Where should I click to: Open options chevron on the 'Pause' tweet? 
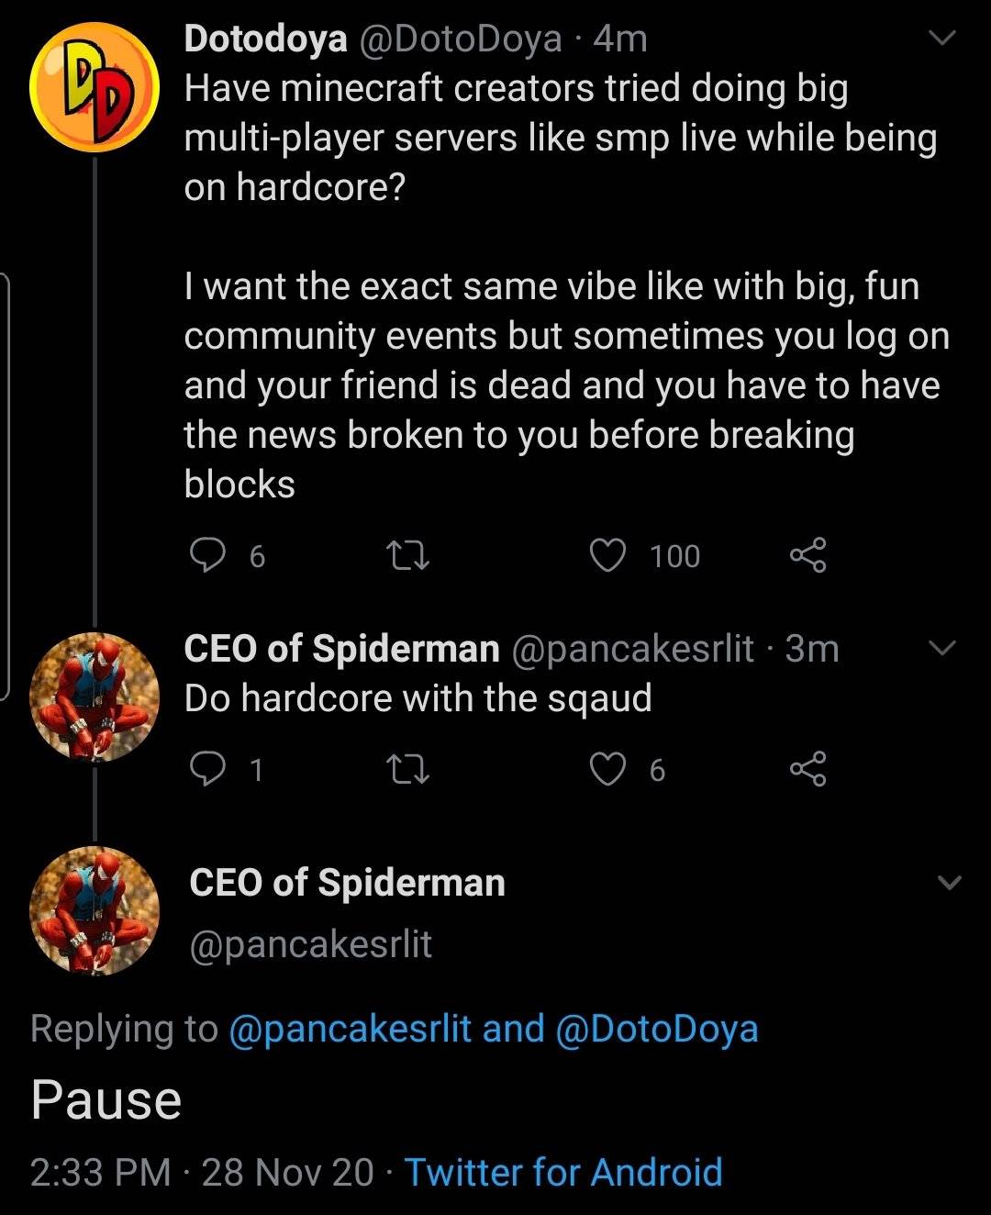pyautogui.click(x=949, y=883)
